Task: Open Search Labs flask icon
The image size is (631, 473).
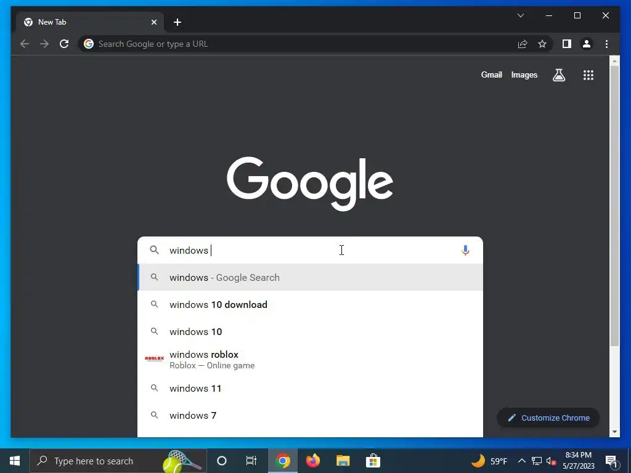Action: tap(558, 75)
